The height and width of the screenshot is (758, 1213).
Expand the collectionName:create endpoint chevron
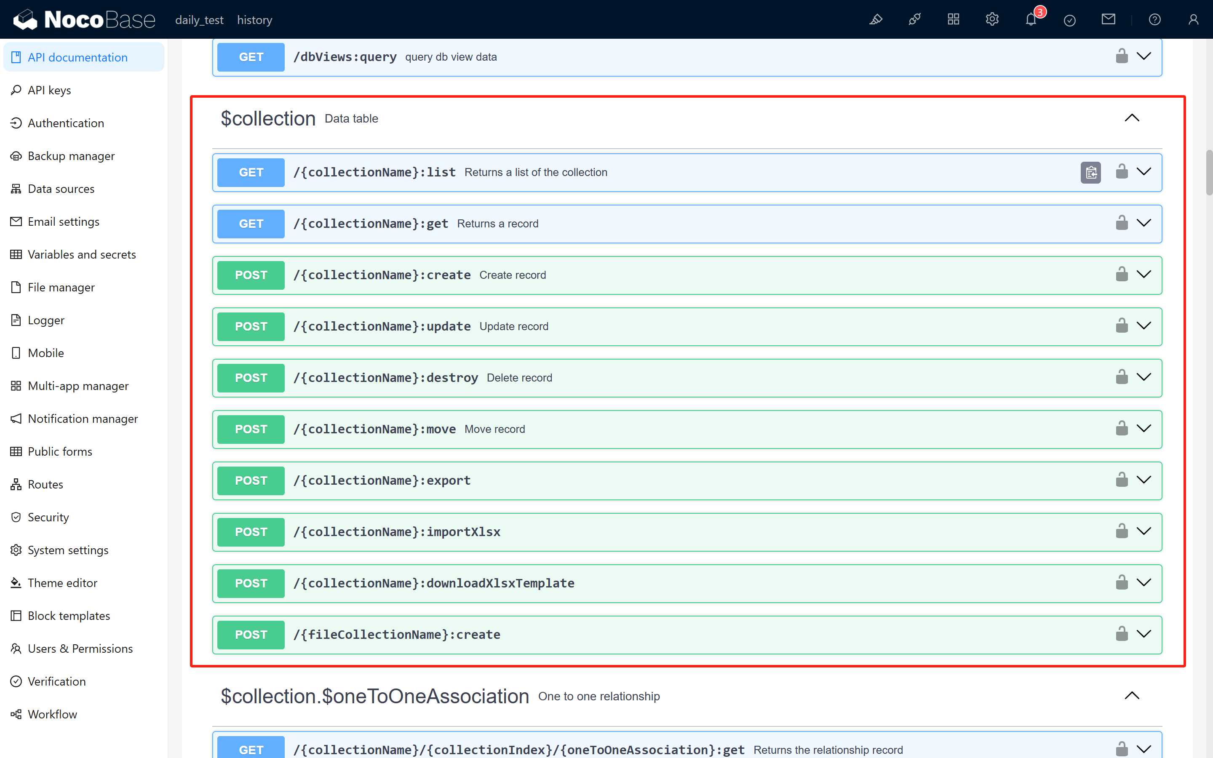1144,274
